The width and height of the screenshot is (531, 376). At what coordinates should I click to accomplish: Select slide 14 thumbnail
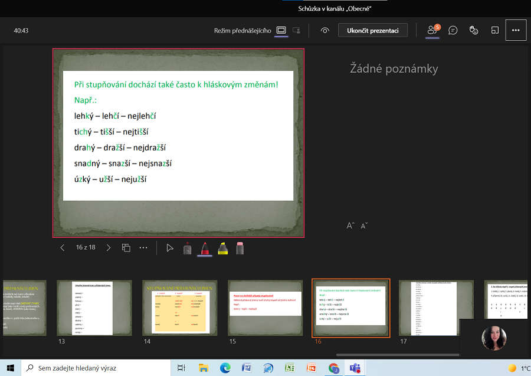coord(180,308)
